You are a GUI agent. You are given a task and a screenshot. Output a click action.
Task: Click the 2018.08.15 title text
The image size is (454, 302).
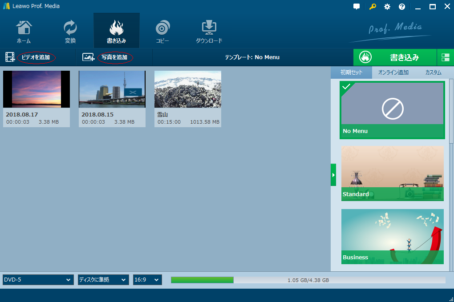click(x=97, y=115)
